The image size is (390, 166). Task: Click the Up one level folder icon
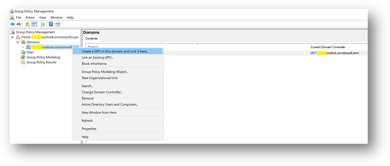click(28, 24)
